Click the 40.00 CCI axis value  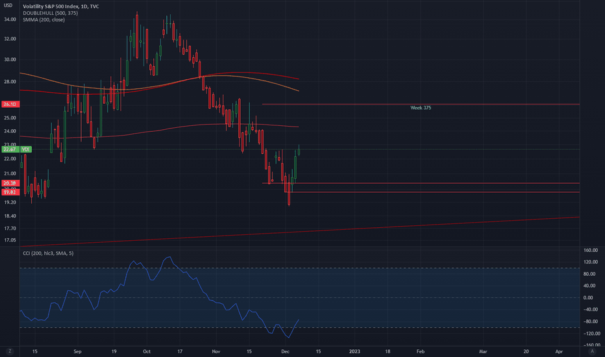[589, 286]
